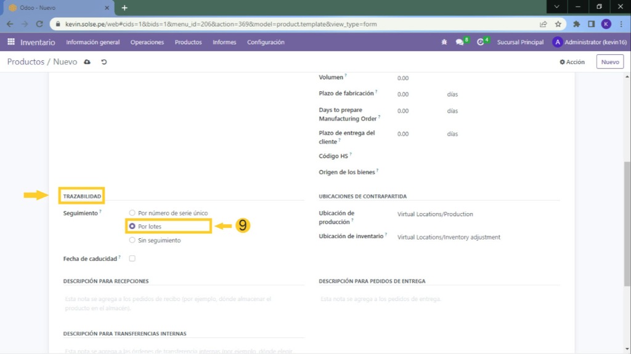Discard changes with the undo icon
Screen dimensions: 631x354
(104, 62)
